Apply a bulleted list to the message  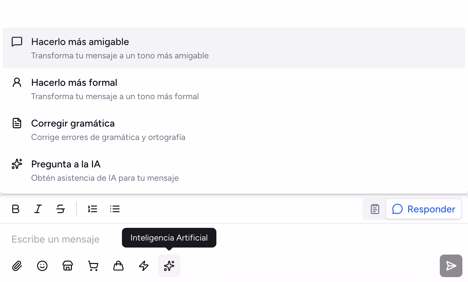pos(115,209)
